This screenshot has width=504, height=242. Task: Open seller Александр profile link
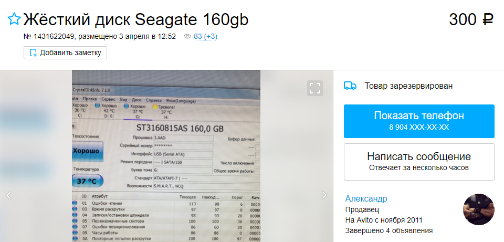pyautogui.click(x=366, y=198)
